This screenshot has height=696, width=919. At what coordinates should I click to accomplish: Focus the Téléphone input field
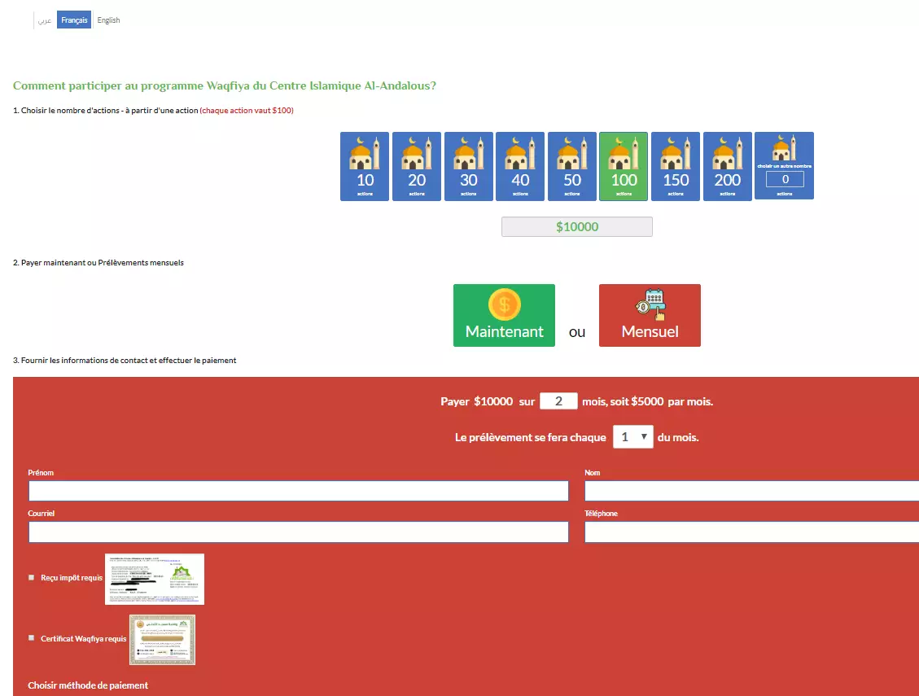click(x=751, y=532)
